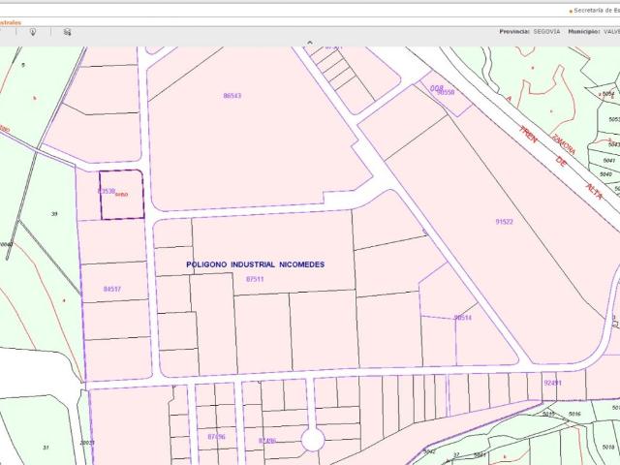Select block 87496 at the map bottom
The image size is (620, 465).
click(x=216, y=437)
